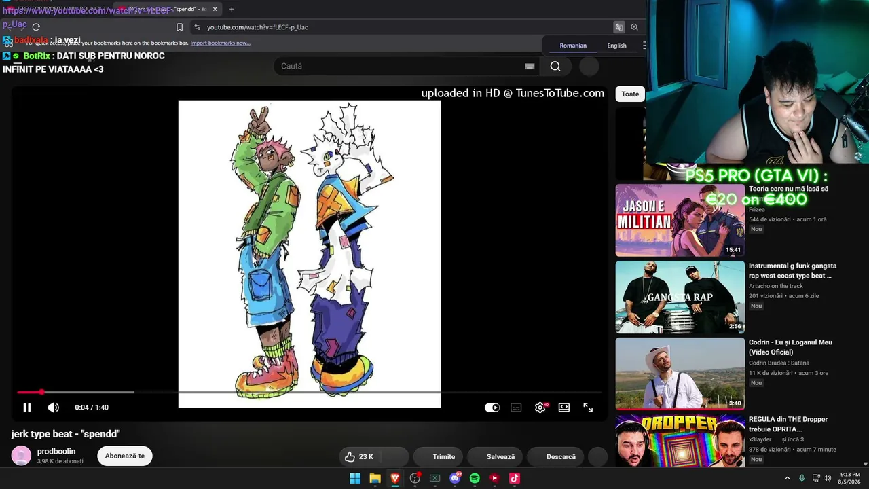869x489 pixels.
Task: Open TikTok from the taskbar
Action: [x=515, y=478]
